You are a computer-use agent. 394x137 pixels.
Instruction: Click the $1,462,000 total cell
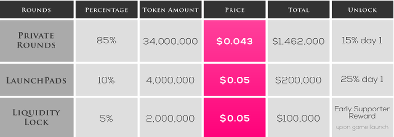(298, 42)
